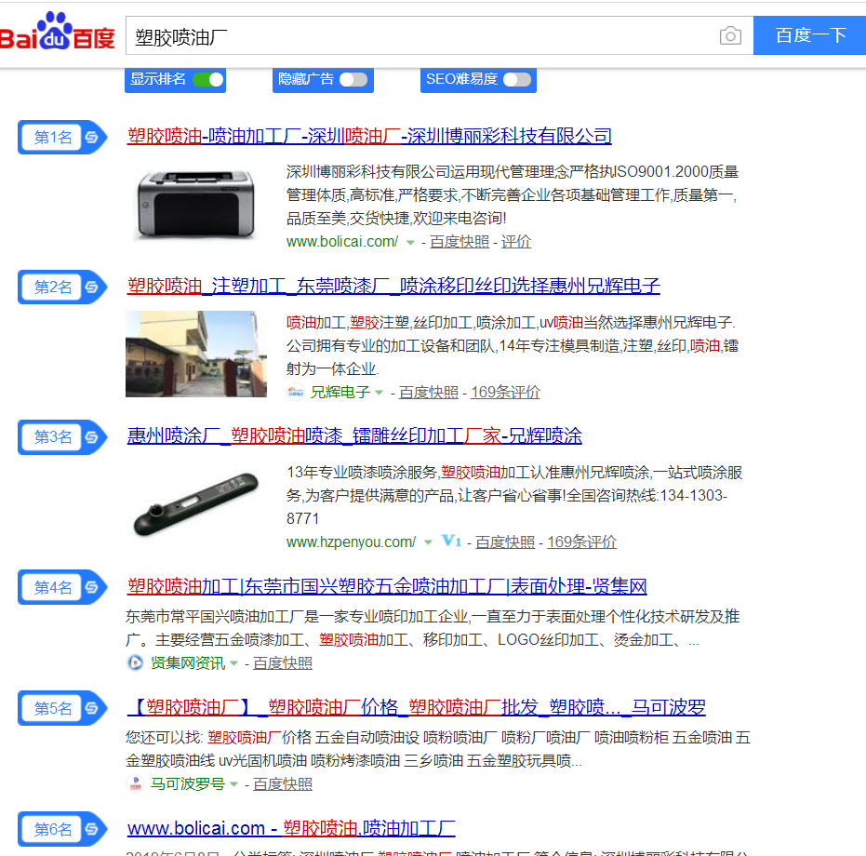The image size is (866, 856).
Task: Click the swirl icon on 第2名 badge
Action: [92, 287]
